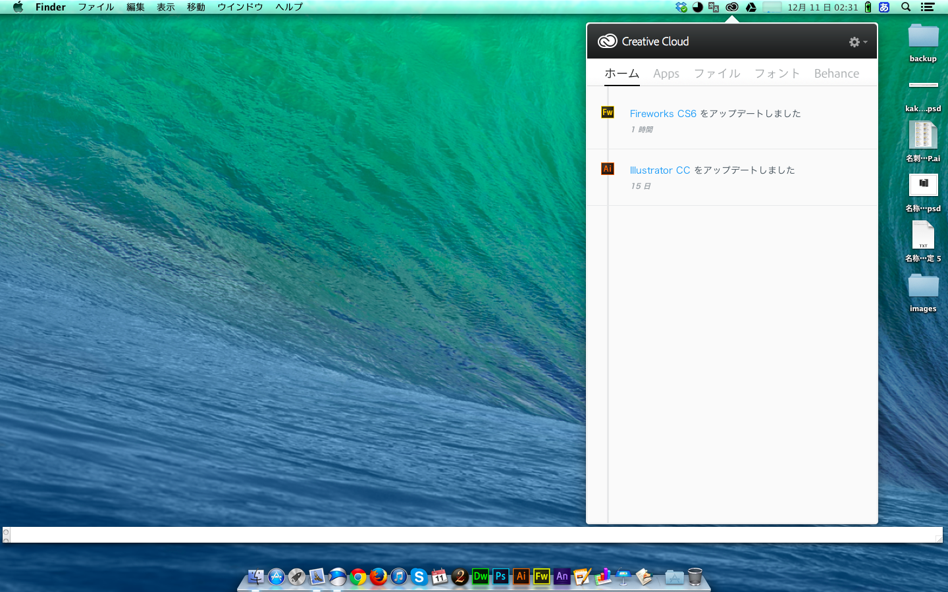Image resolution: width=948 pixels, height=592 pixels.
Task: Open Spotlight search magnifier
Action: [906, 7]
